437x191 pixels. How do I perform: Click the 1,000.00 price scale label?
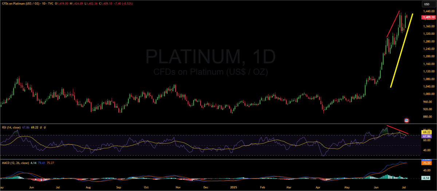click(x=429, y=94)
